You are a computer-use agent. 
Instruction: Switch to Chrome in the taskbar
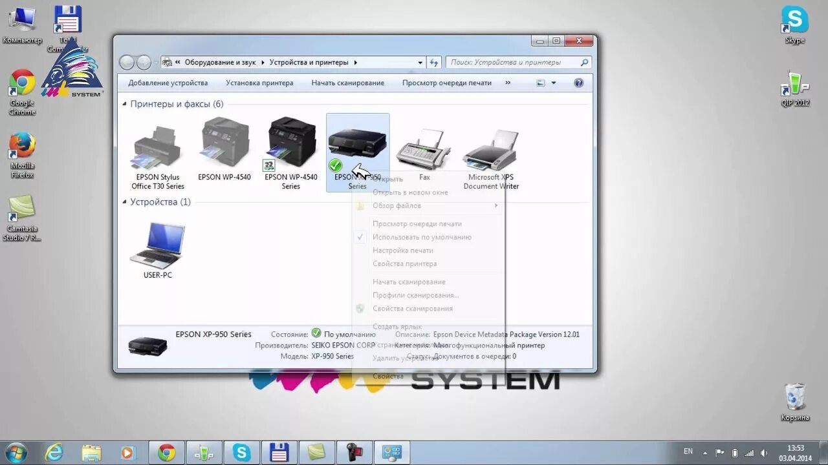click(x=167, y=453)
